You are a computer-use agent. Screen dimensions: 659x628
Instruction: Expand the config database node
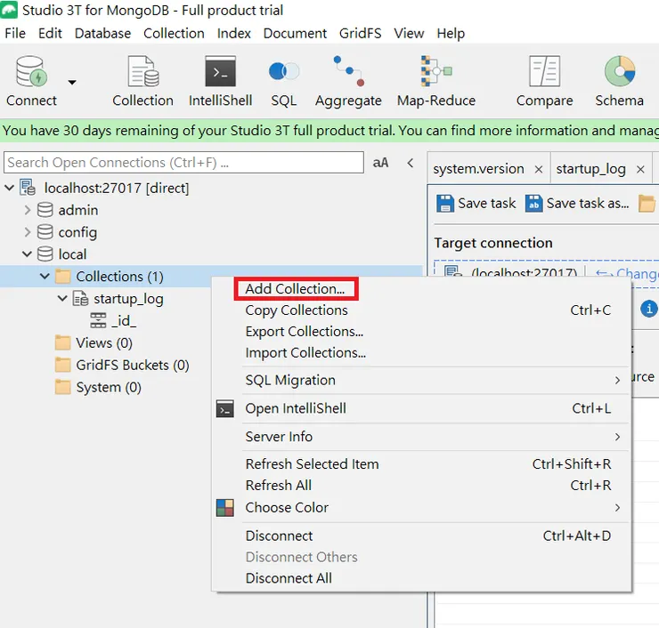tap(28, 232)
